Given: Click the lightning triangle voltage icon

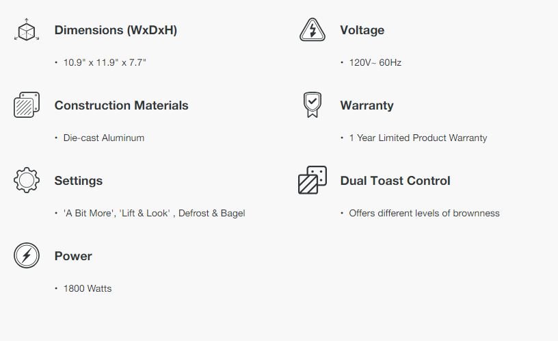Looking at the screenshot, I should pos(313,30).
